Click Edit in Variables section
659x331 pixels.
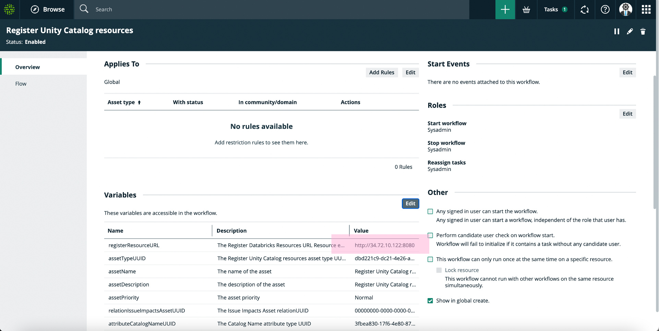coord(410,204)
